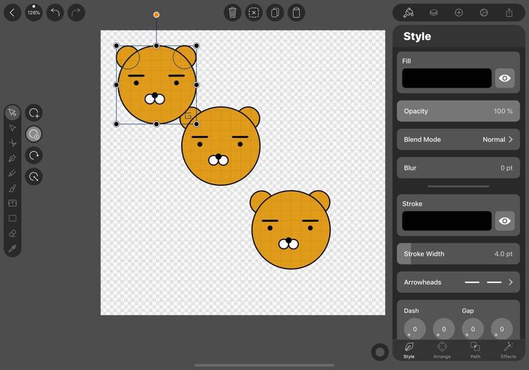Switch to the Effects tab
529x370 pixels.
pyautogui.click(x=508, y=350)
